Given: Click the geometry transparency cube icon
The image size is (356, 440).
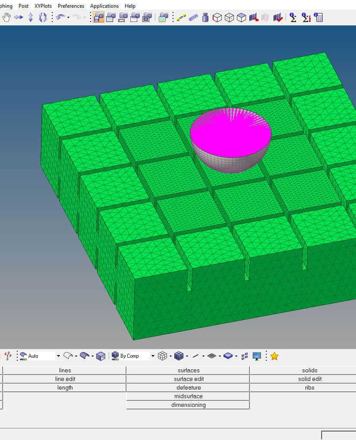Looking at the screenshot, I should [101, 356].
